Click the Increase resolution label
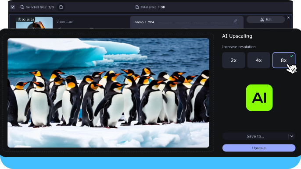Image resolution: width=301 pixels, height=169 pixels. [x=239, y=47]
